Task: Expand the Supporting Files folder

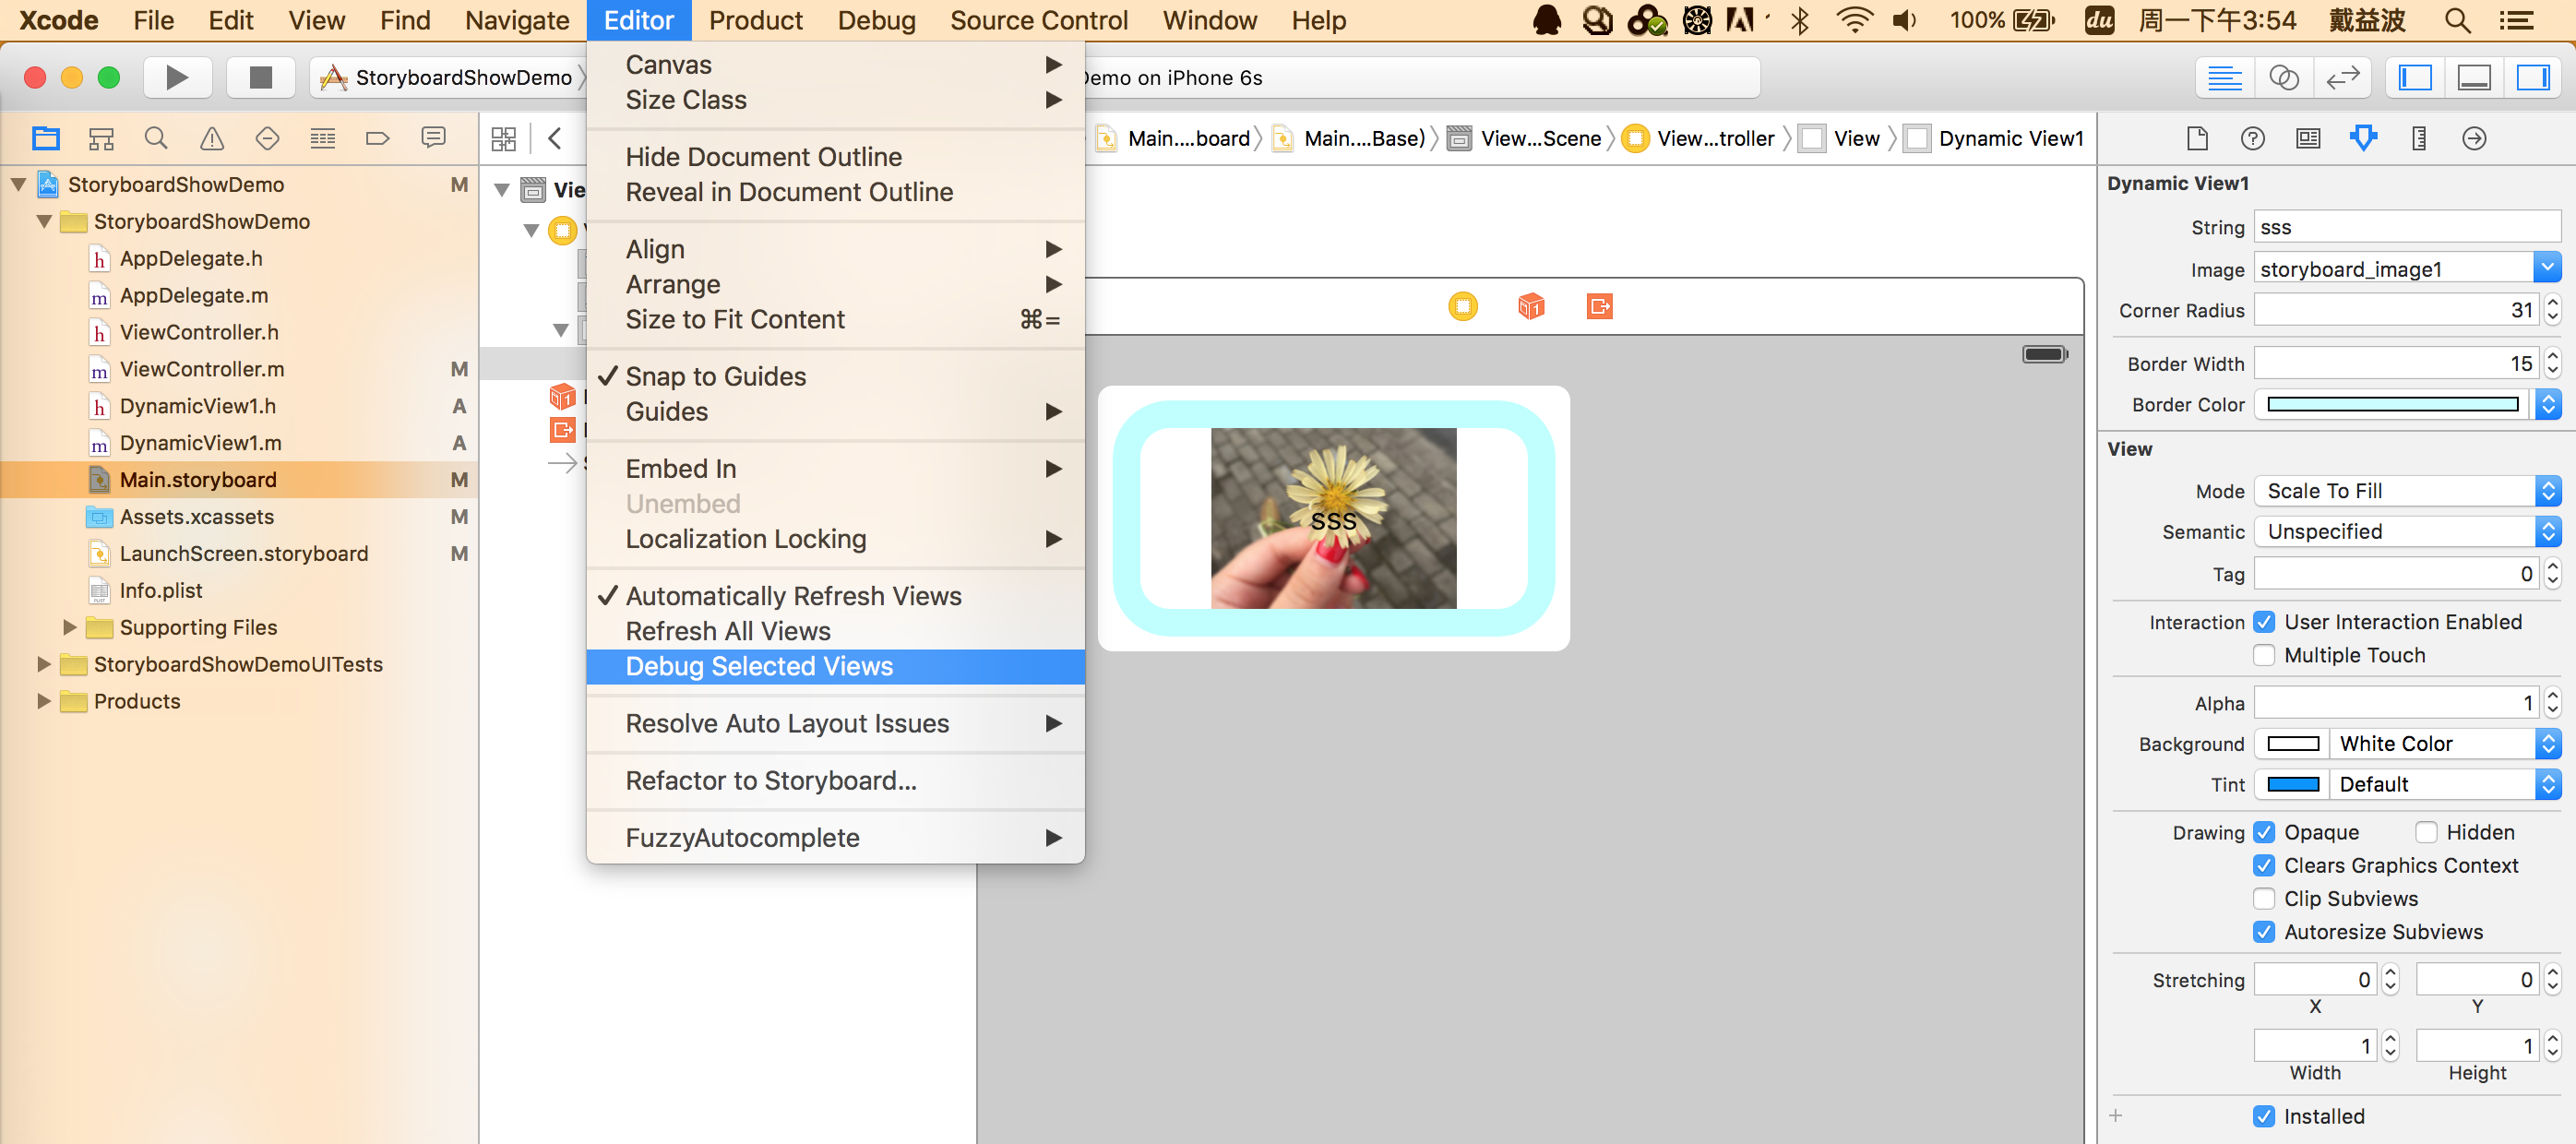Action: [x=69, y=627]
